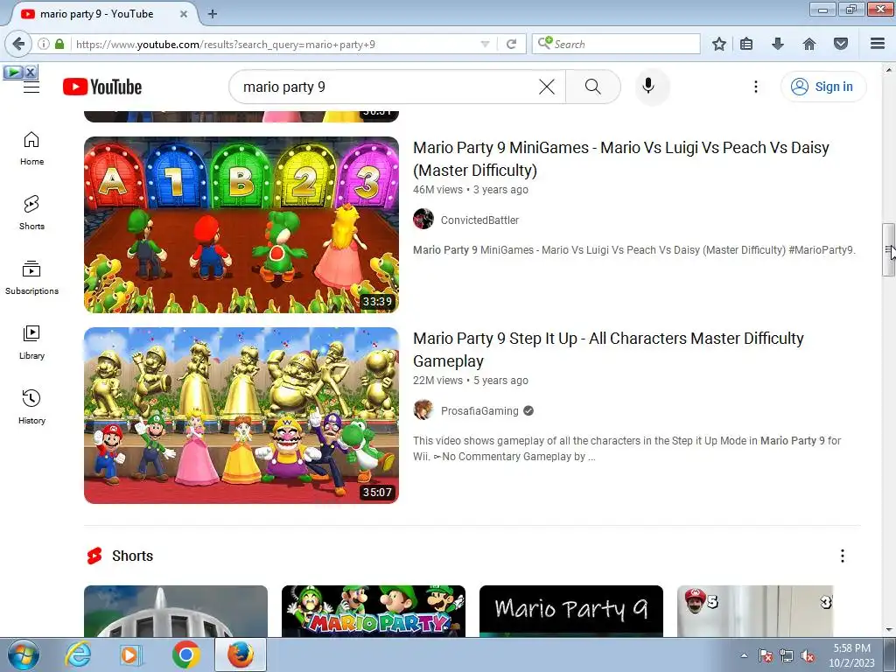
Task: Visit the ProsafiaGaming channel
Action: 480,411
